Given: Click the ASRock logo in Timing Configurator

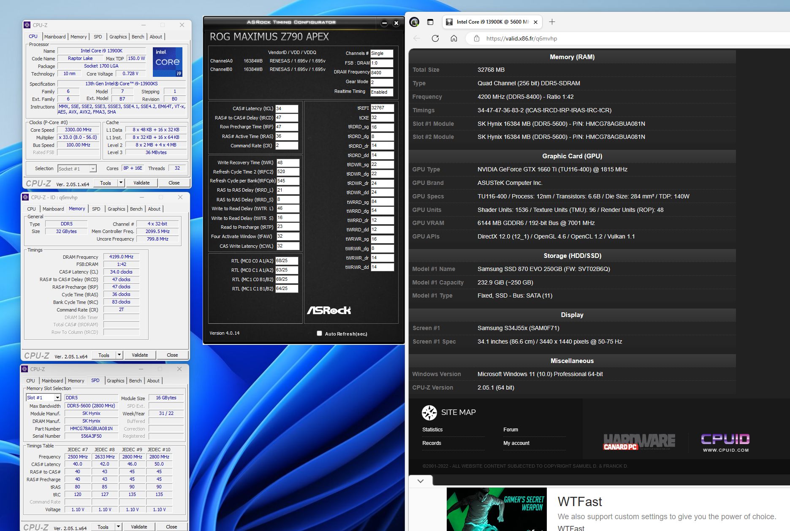Looking at the screenshot, I should (329, 310).
